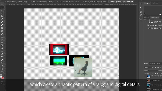The height and width of the screenshot is (91, 162).
Task: Switch to the Channels tab
Action: [x=152, y=64]
